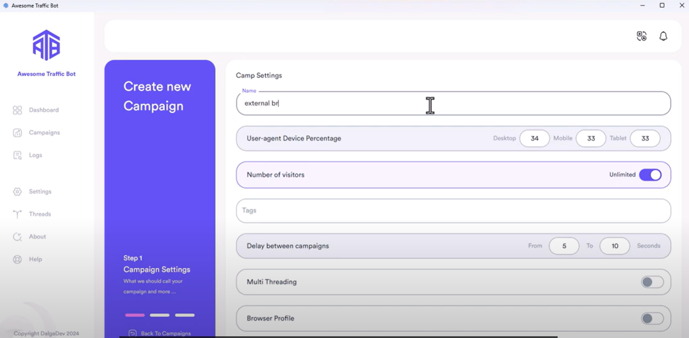The image size is (689, 338).
Task: Go to Campaigns in the sidebar
Action: 44,133
